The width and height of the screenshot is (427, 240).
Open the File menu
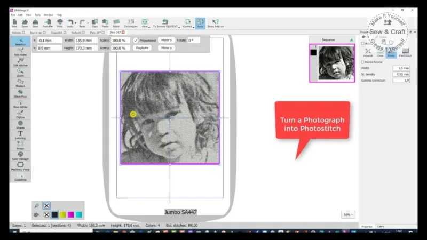coord(13,15)
